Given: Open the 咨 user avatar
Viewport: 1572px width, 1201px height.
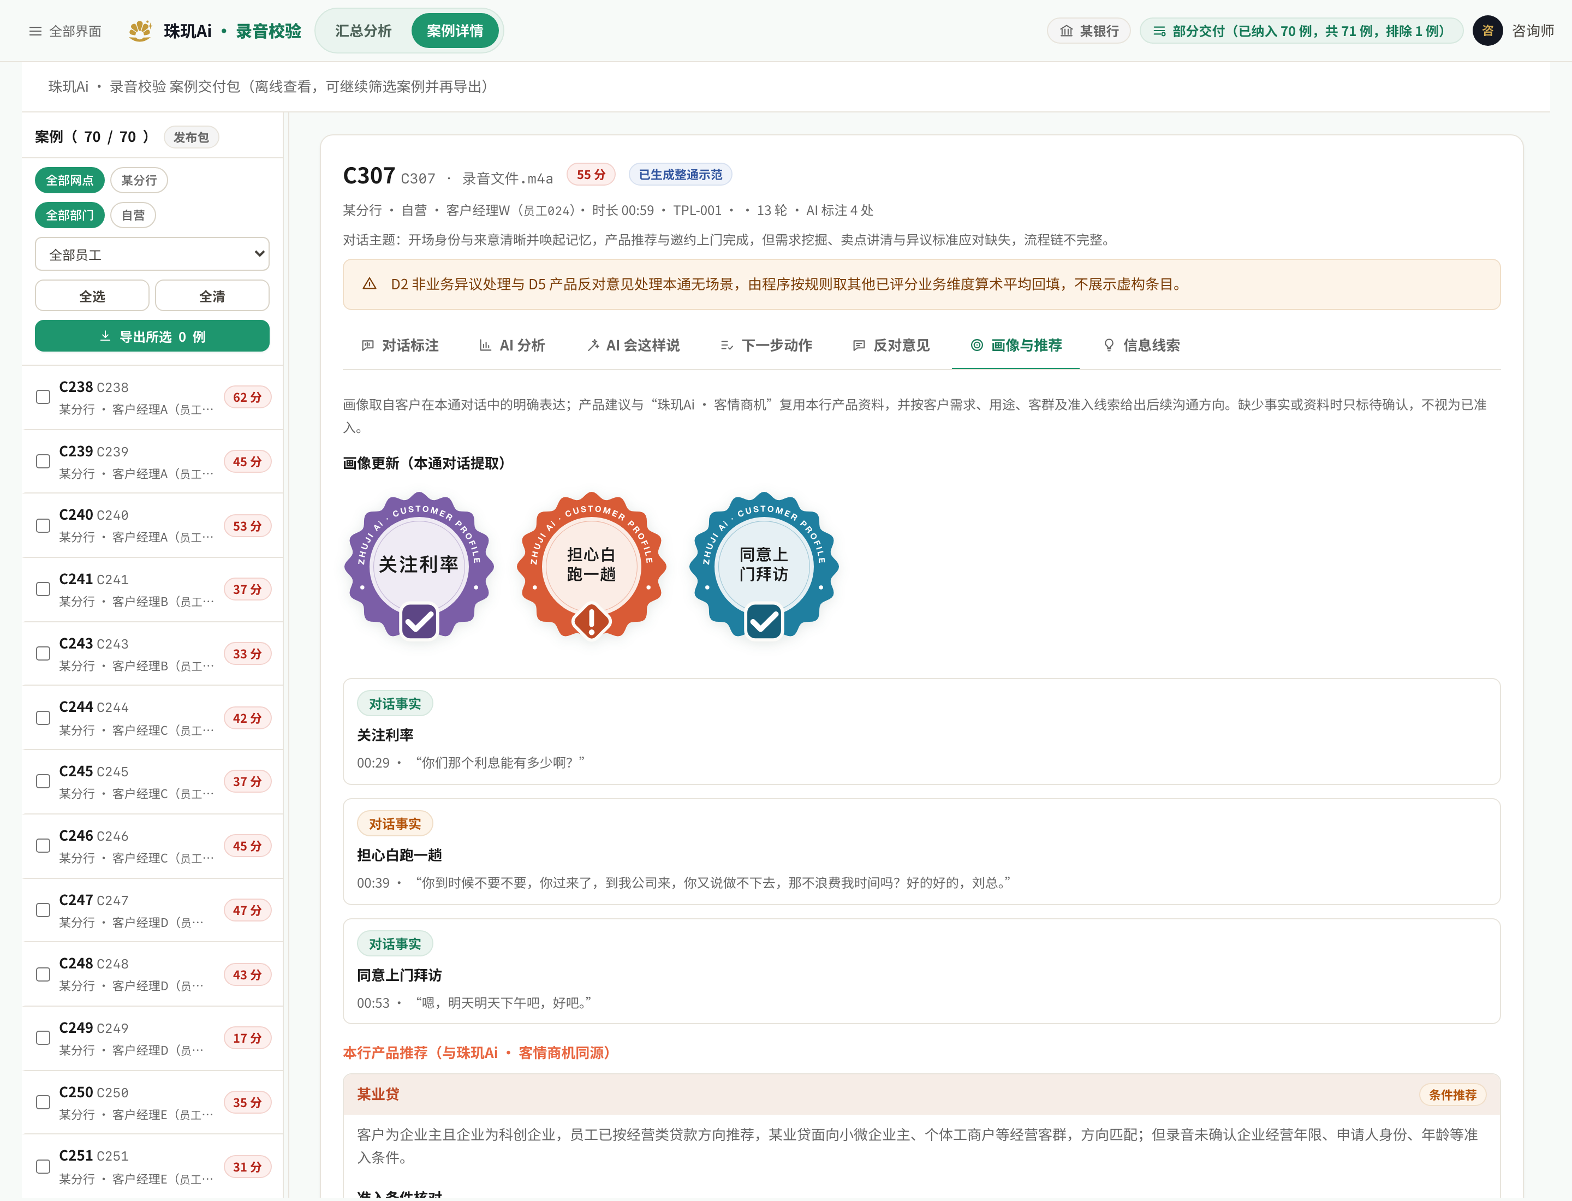Looking at the screenshot, I should pyautogui.click(x=1487, y=31).
